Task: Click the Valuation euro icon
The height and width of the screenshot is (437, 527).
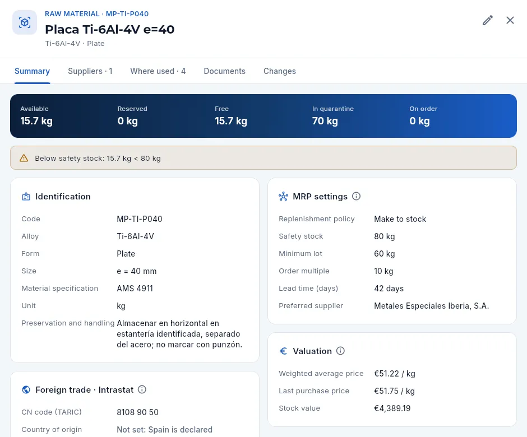Action: pos(283,351)
